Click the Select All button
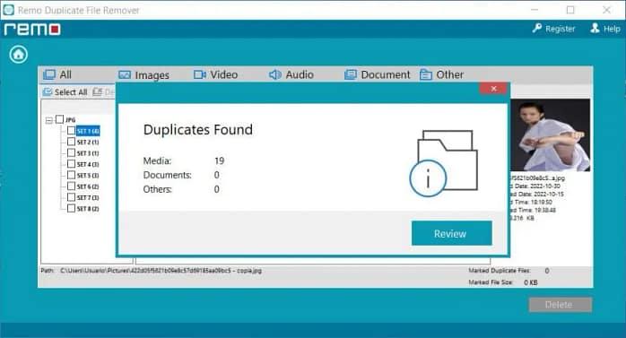 point(65,92)
